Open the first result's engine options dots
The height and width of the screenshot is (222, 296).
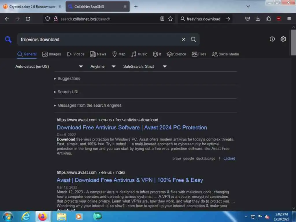[x=219, y=159]
